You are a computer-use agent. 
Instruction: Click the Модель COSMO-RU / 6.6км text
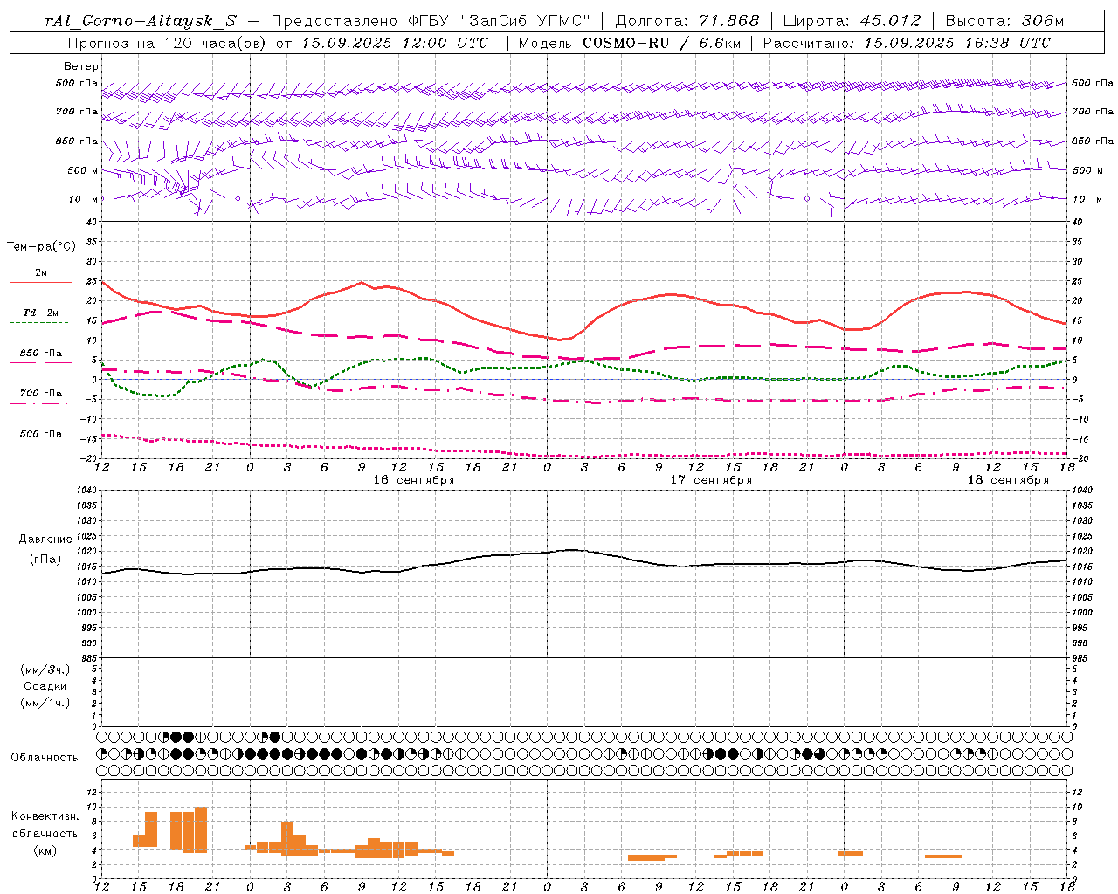tap(628, 43)
